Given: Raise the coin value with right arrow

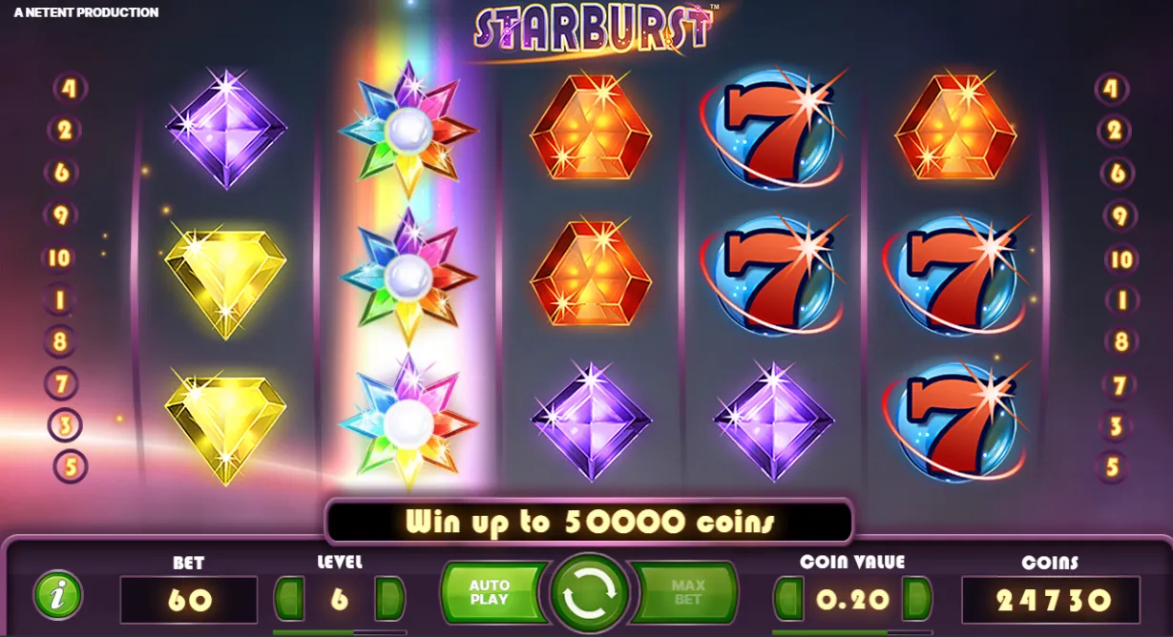Looking at the screenshot, I should point(916,599).
